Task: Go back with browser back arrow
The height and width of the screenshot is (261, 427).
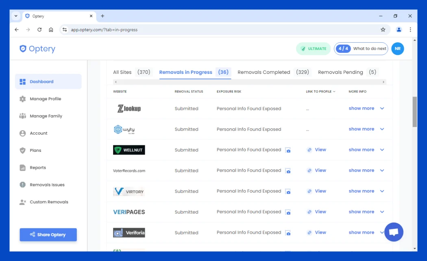Action: coord(17,30)
